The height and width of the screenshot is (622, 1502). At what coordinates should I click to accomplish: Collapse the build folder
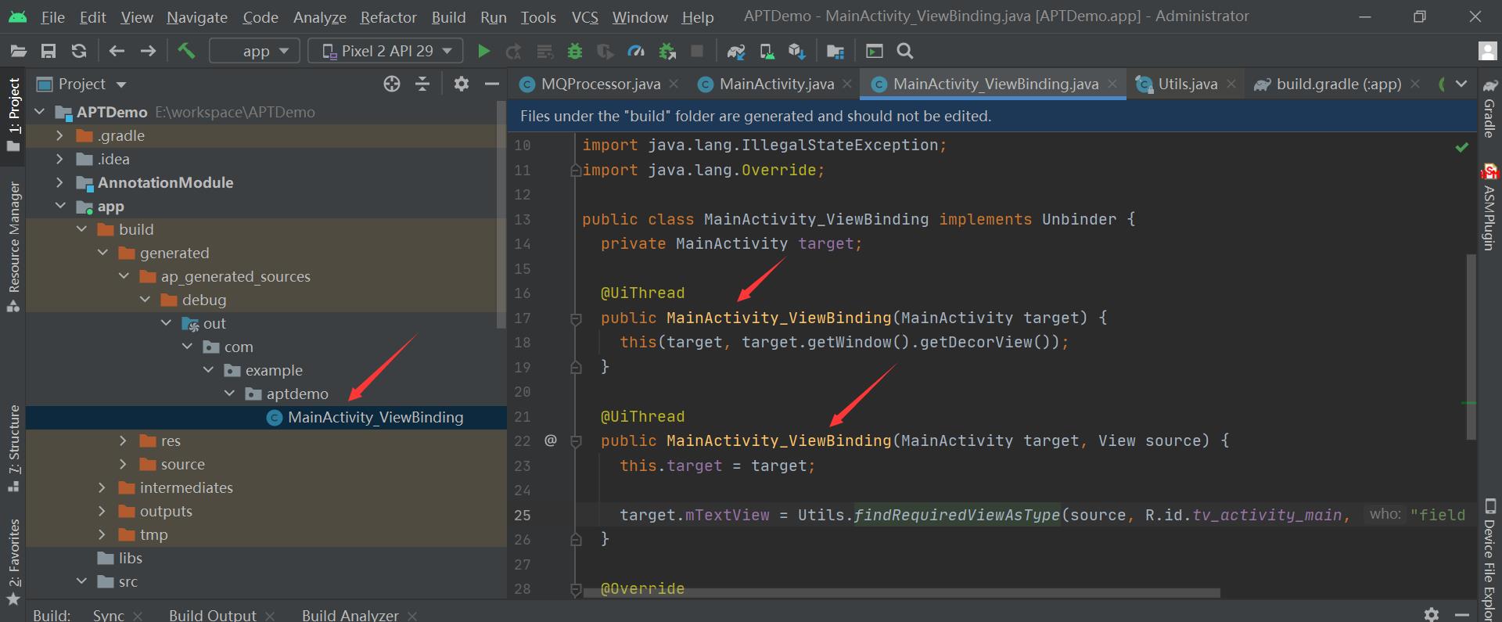pos(81,229)
